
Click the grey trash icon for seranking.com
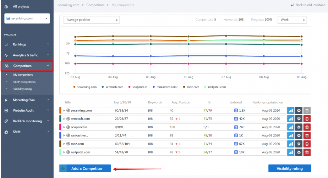[x=307, y=111]
